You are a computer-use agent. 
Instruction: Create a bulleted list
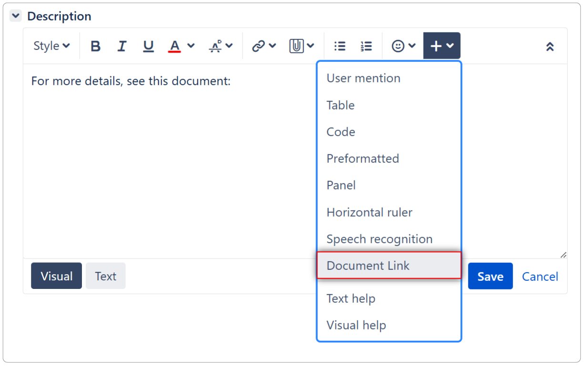click(340, 45)
